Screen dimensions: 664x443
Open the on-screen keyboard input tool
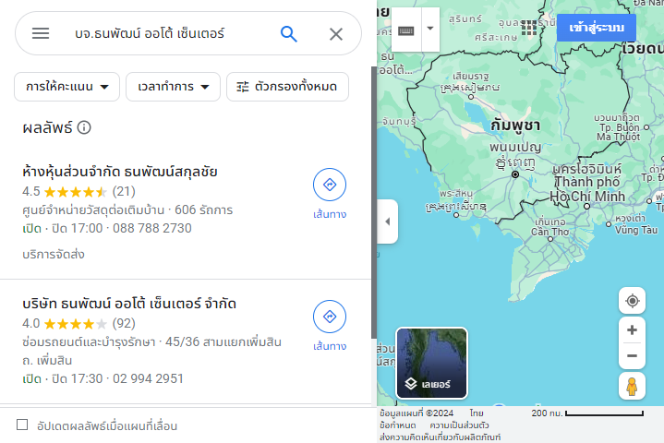[x=405, y=30]
